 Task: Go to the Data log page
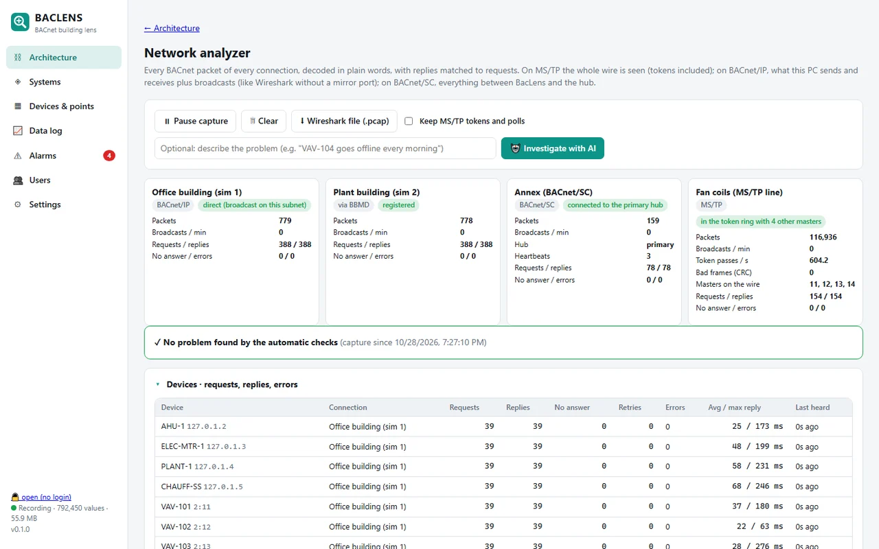coord(64,130)
